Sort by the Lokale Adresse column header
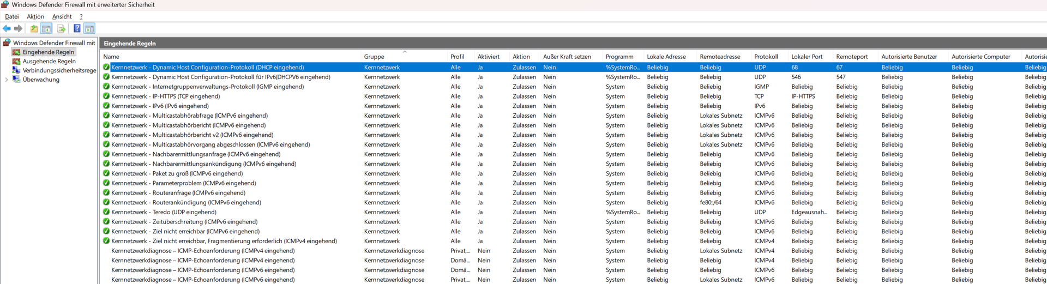Viewport: 1047px width, 284px height. 666,57
